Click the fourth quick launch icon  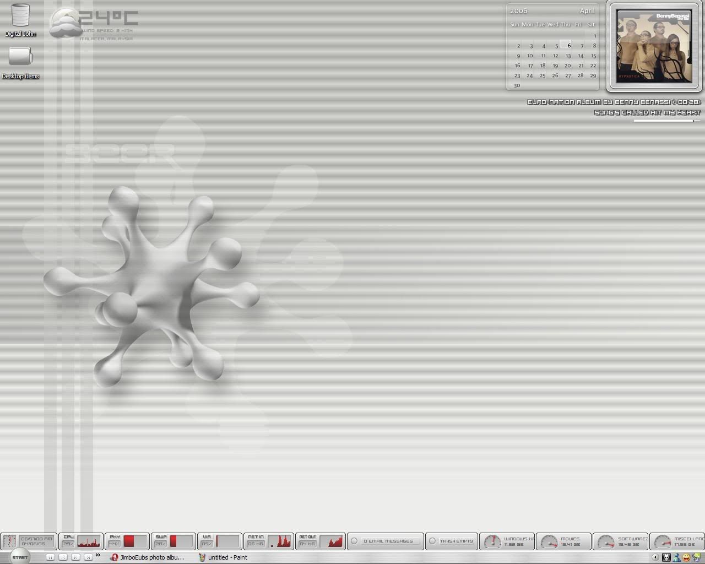88,557
